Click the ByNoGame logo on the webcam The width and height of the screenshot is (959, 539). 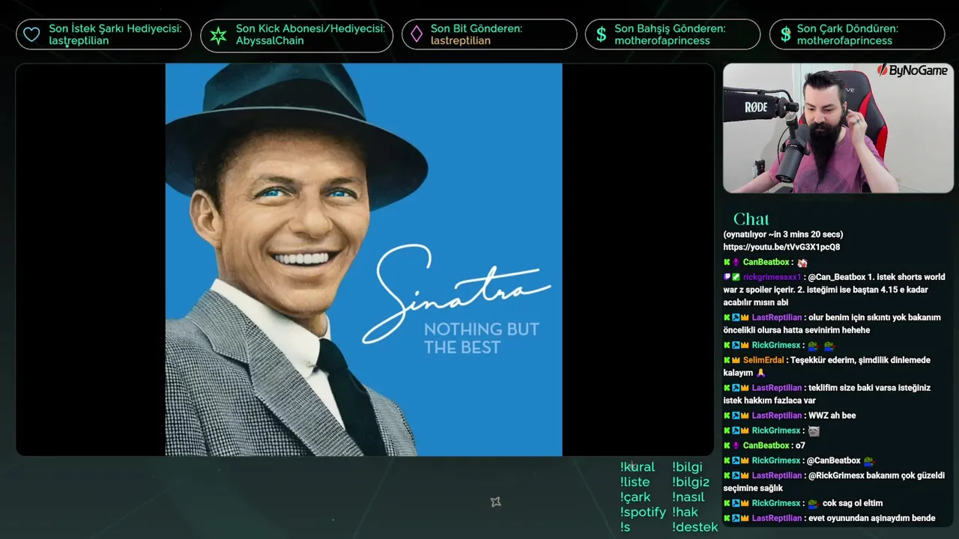pos(913,70)
